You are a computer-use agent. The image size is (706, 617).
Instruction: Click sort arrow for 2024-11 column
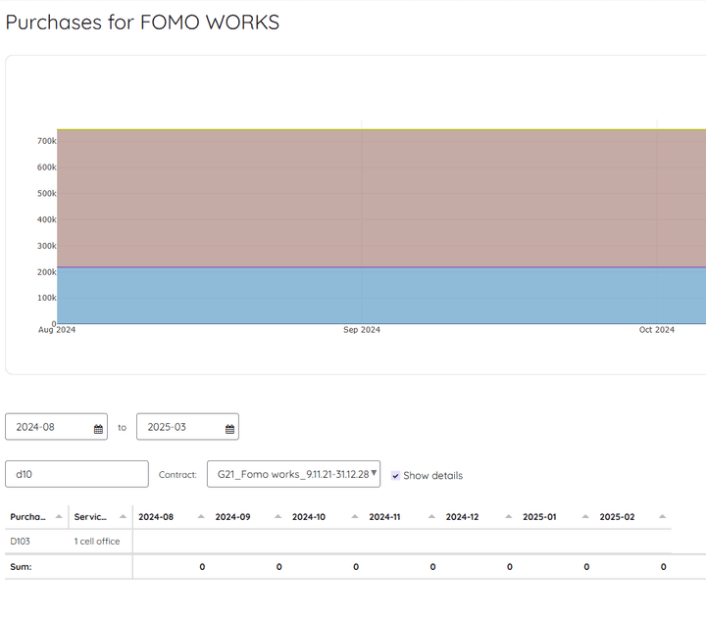point(432,517)
